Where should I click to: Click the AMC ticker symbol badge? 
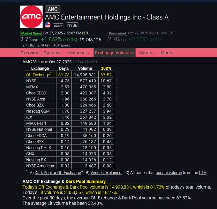coord(53,9)
